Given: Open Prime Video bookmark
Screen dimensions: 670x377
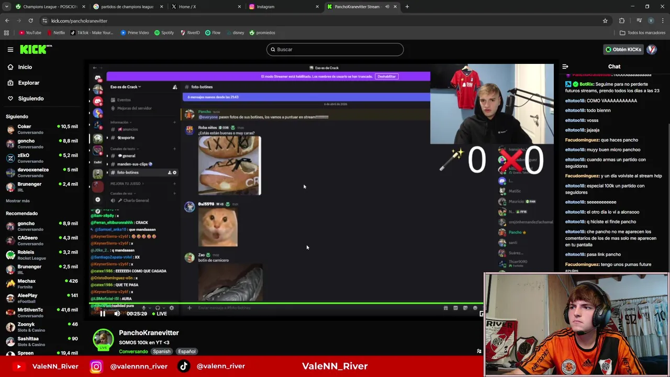Looking at the screenshot, I should [x=135, y=32].
